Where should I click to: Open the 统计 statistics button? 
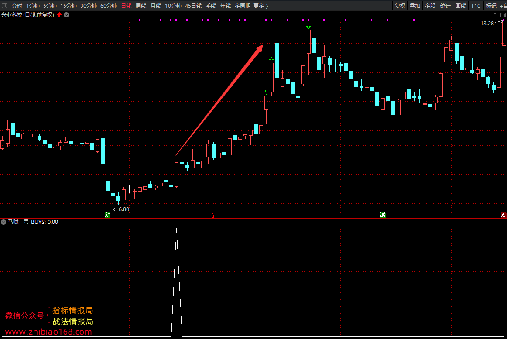click(445, 6)
